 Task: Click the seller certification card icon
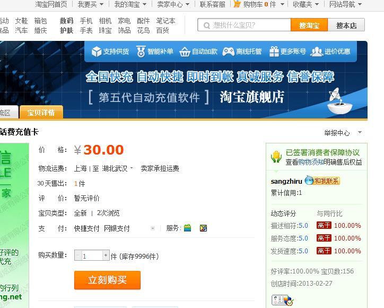(x=282, y=300)
